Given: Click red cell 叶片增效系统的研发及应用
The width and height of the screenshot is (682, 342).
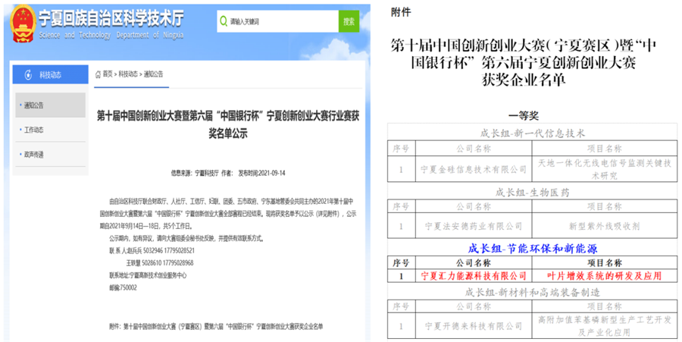Looking at the screenshot, I should (x=605, y=276).
